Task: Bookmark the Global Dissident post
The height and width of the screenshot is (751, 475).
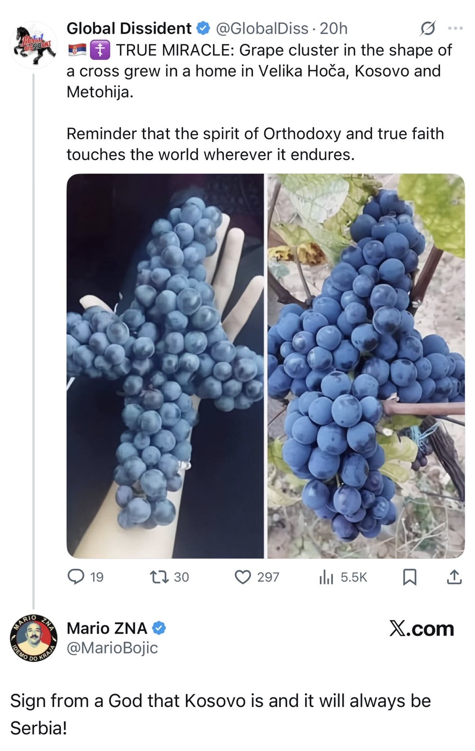Action: [409, 577]
